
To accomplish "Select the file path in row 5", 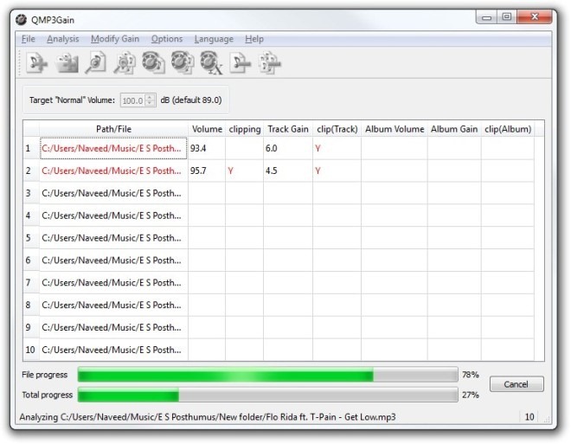I will click(113, 238).
